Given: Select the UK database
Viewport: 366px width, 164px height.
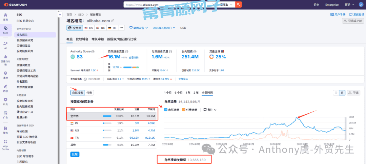Looking at the screenshot, I should point(101,28).
